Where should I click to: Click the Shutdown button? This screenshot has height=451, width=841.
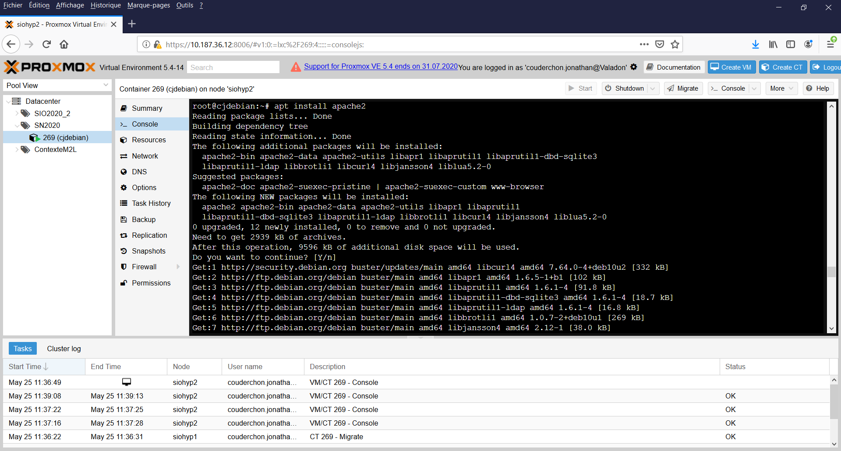click(625, 88)
